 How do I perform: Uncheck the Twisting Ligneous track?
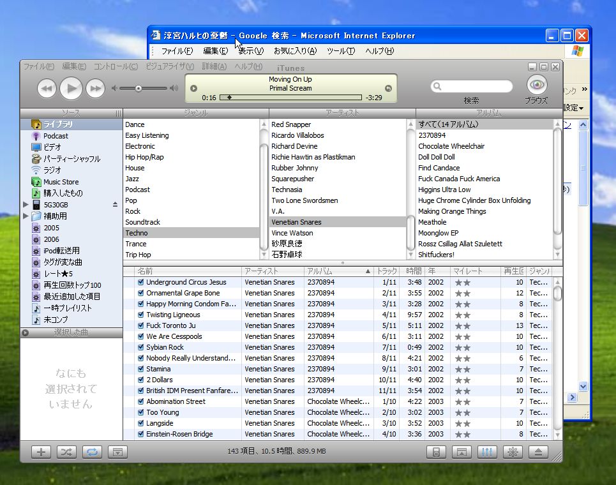141,315
